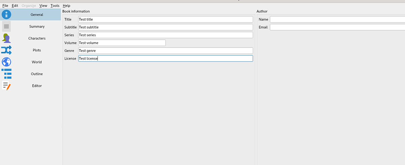Click the Author Name label
The width and height of the screenshot is (405, 165).
point(264,20)
